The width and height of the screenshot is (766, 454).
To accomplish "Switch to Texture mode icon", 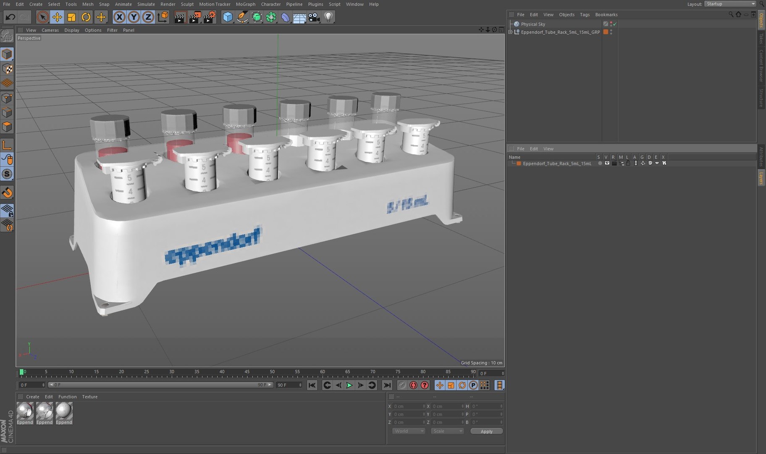I will (7, 69).
